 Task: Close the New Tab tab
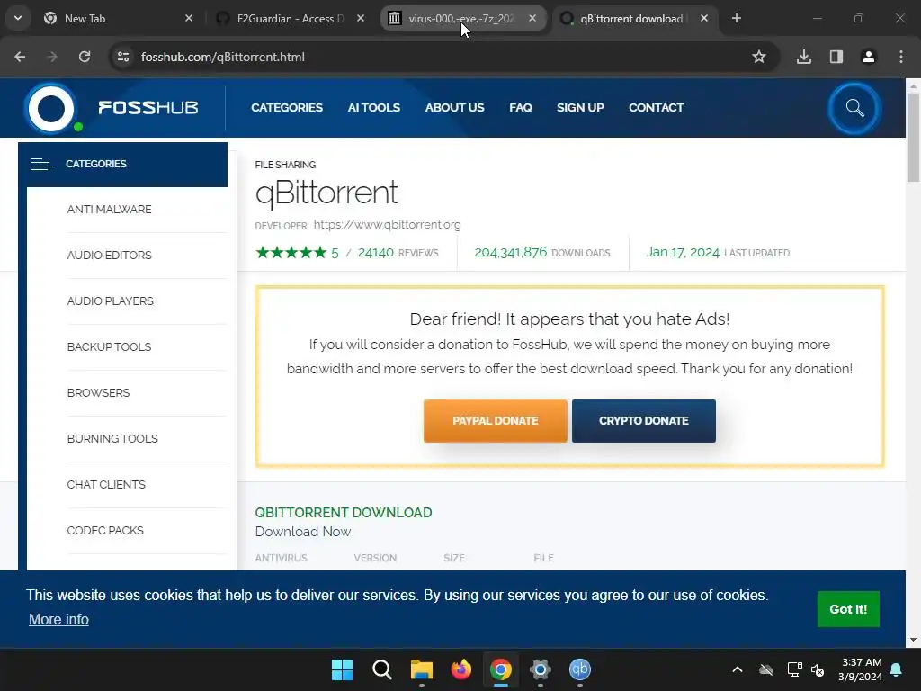pyautogui.click(x=189, y=18)
